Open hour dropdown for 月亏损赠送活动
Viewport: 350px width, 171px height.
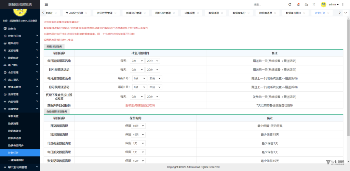pyautogui.click(x=139, y=87)
